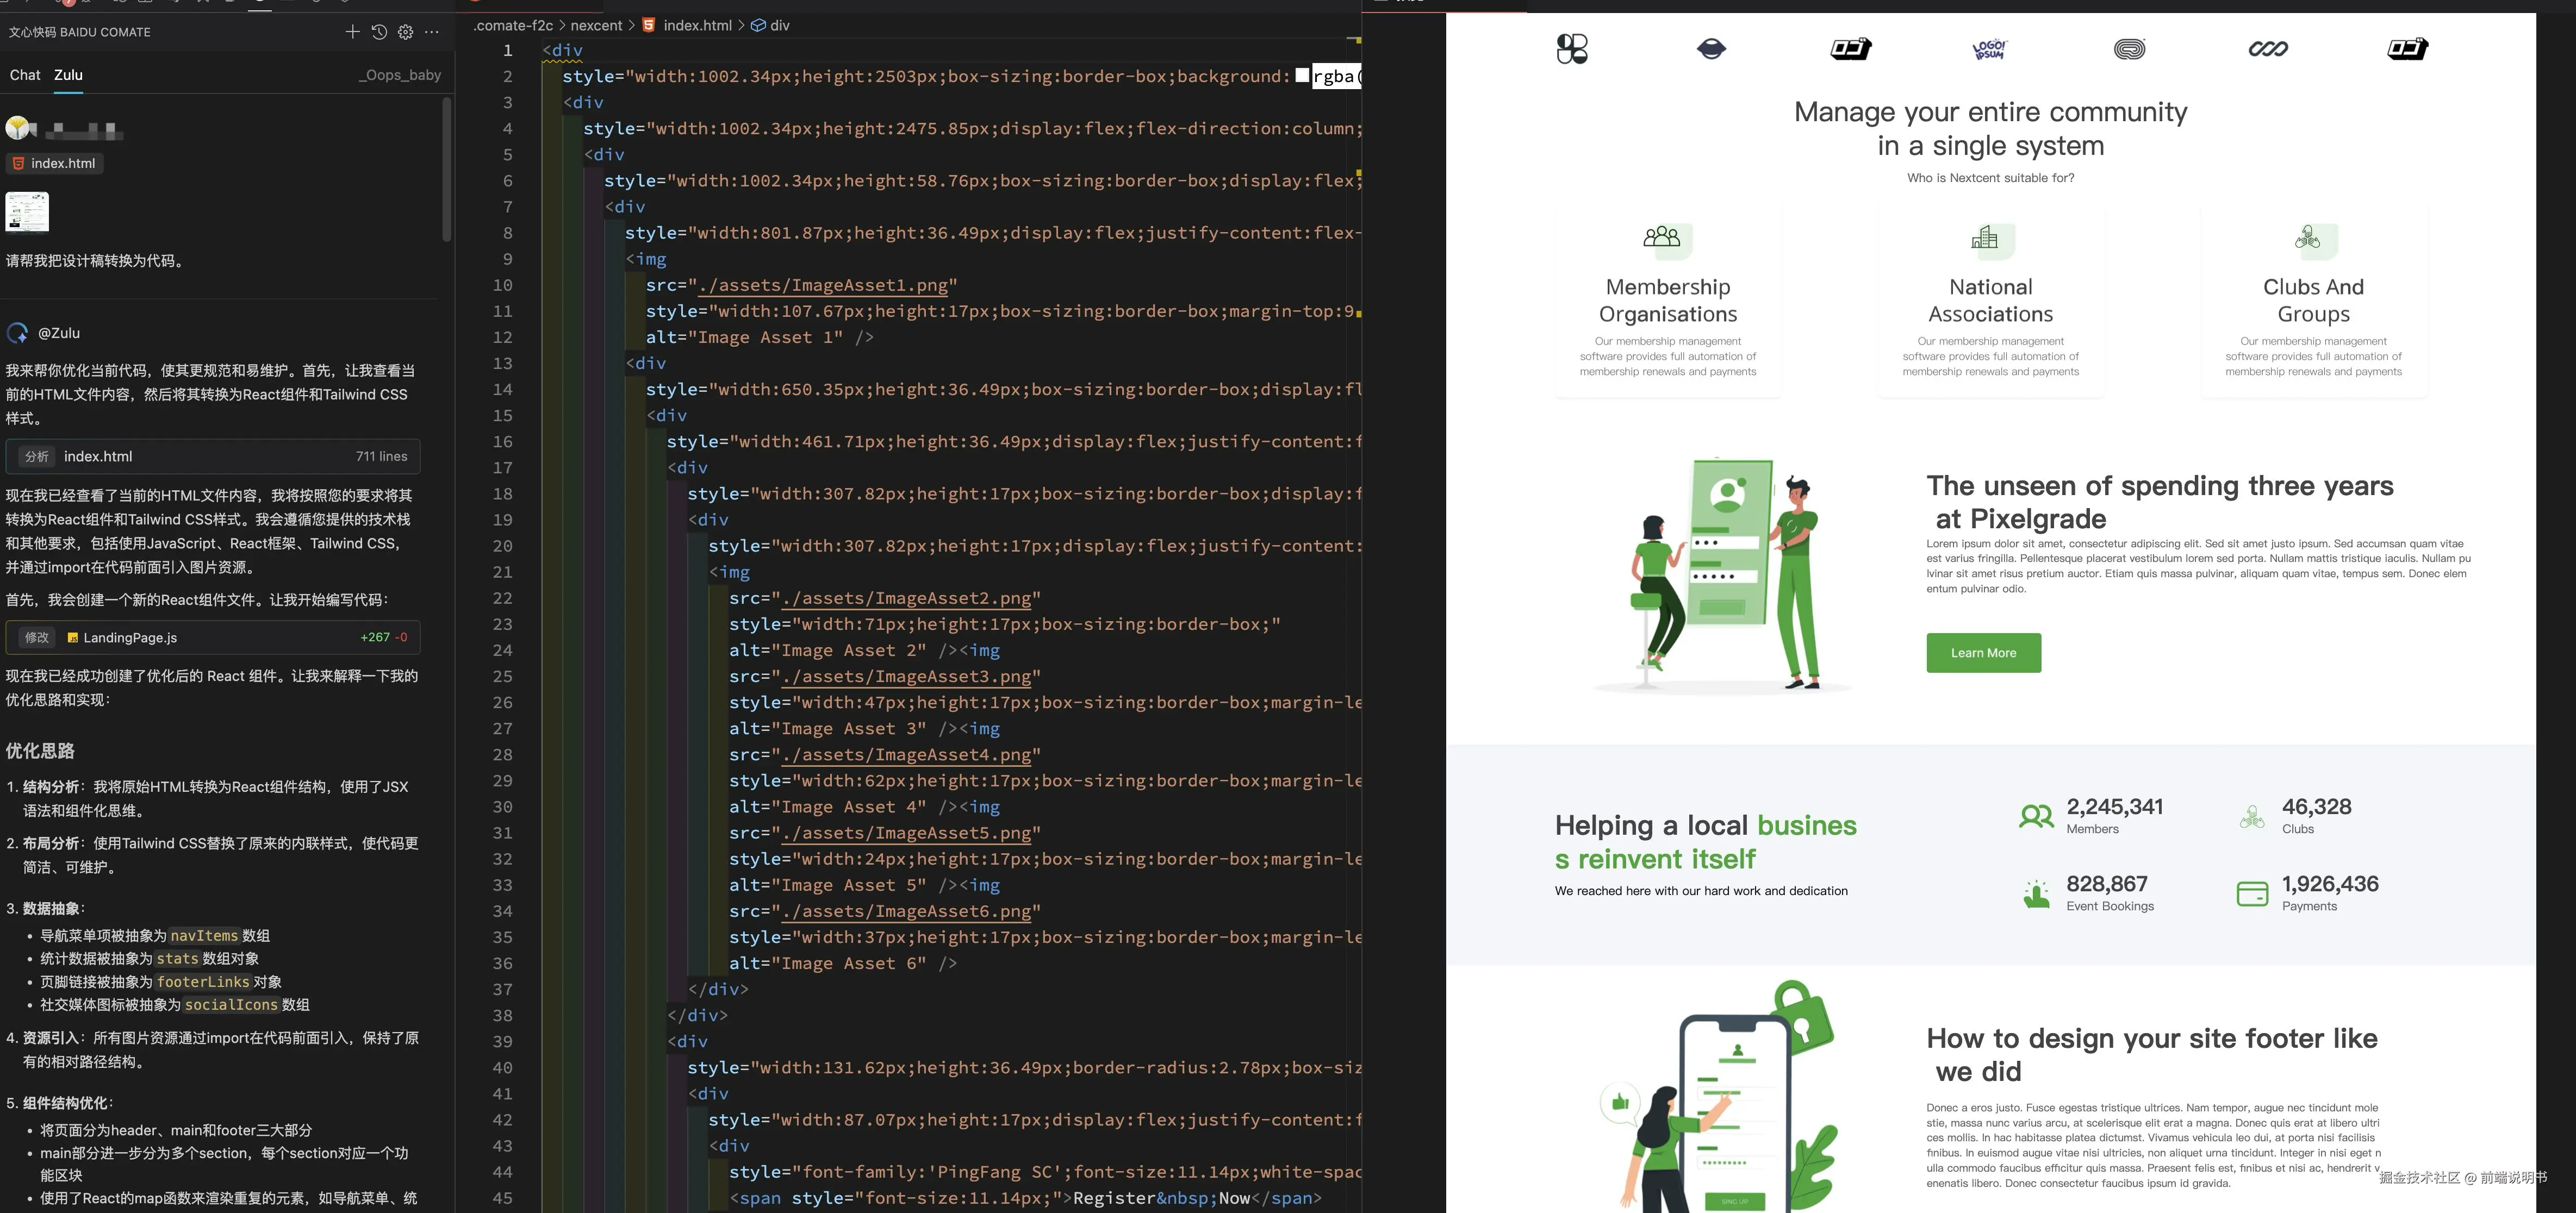Open Baidu Comate settings gear
This screenshot has height=1213, width=2576.
[405, 32]
